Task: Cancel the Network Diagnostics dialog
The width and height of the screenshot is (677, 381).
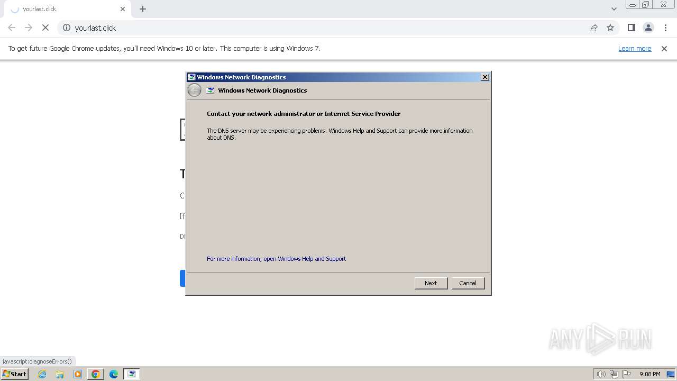Action: pos(468,283)
